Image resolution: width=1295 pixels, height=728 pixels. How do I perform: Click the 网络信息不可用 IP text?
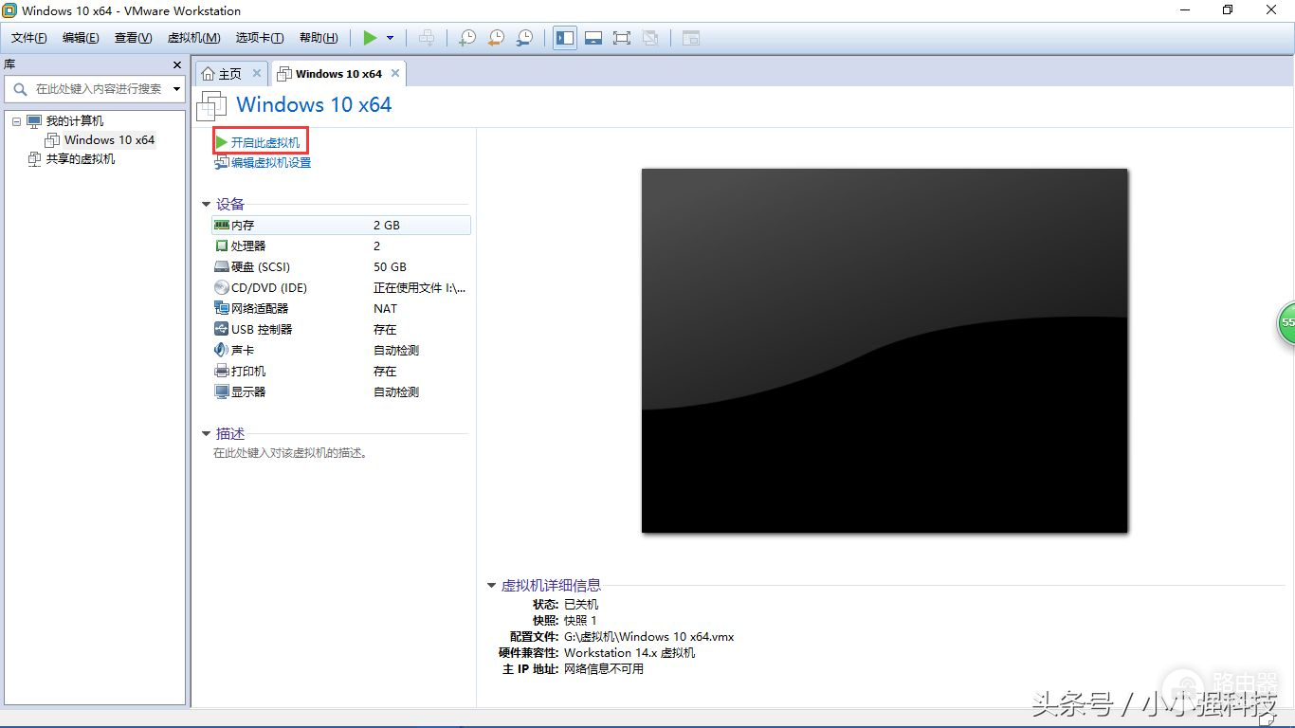click(x=603, y=668)
